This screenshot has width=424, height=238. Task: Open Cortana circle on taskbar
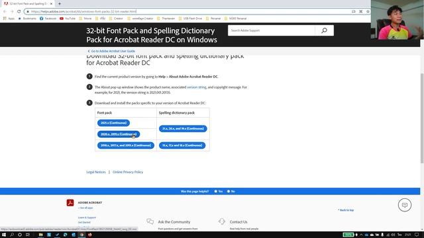pyautogui.click(x=20, y=235)
